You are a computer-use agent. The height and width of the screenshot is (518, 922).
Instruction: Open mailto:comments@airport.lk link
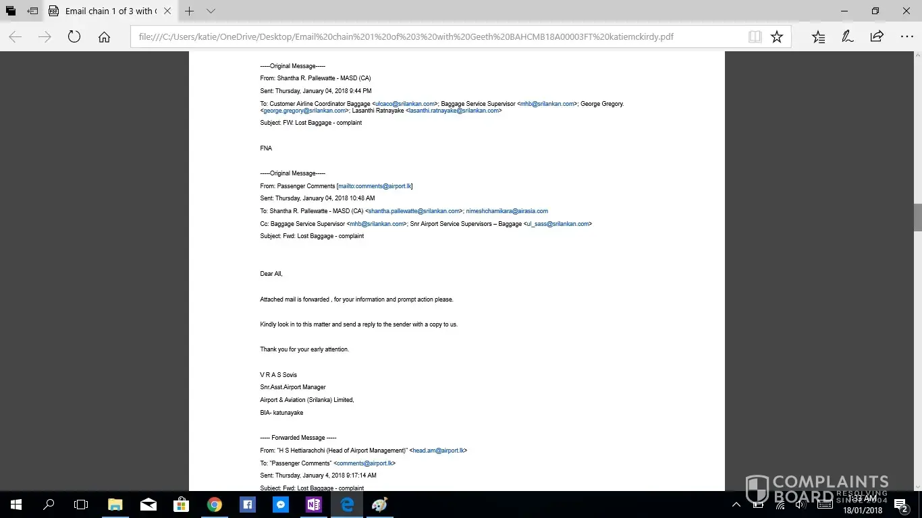[x=375, y=186]
